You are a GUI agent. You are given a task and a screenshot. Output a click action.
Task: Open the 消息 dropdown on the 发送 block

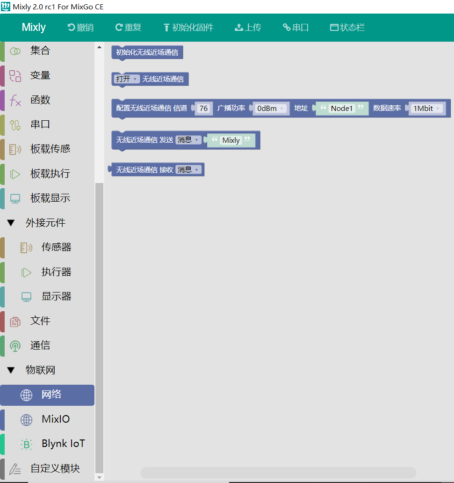click(x=188, y=140)
